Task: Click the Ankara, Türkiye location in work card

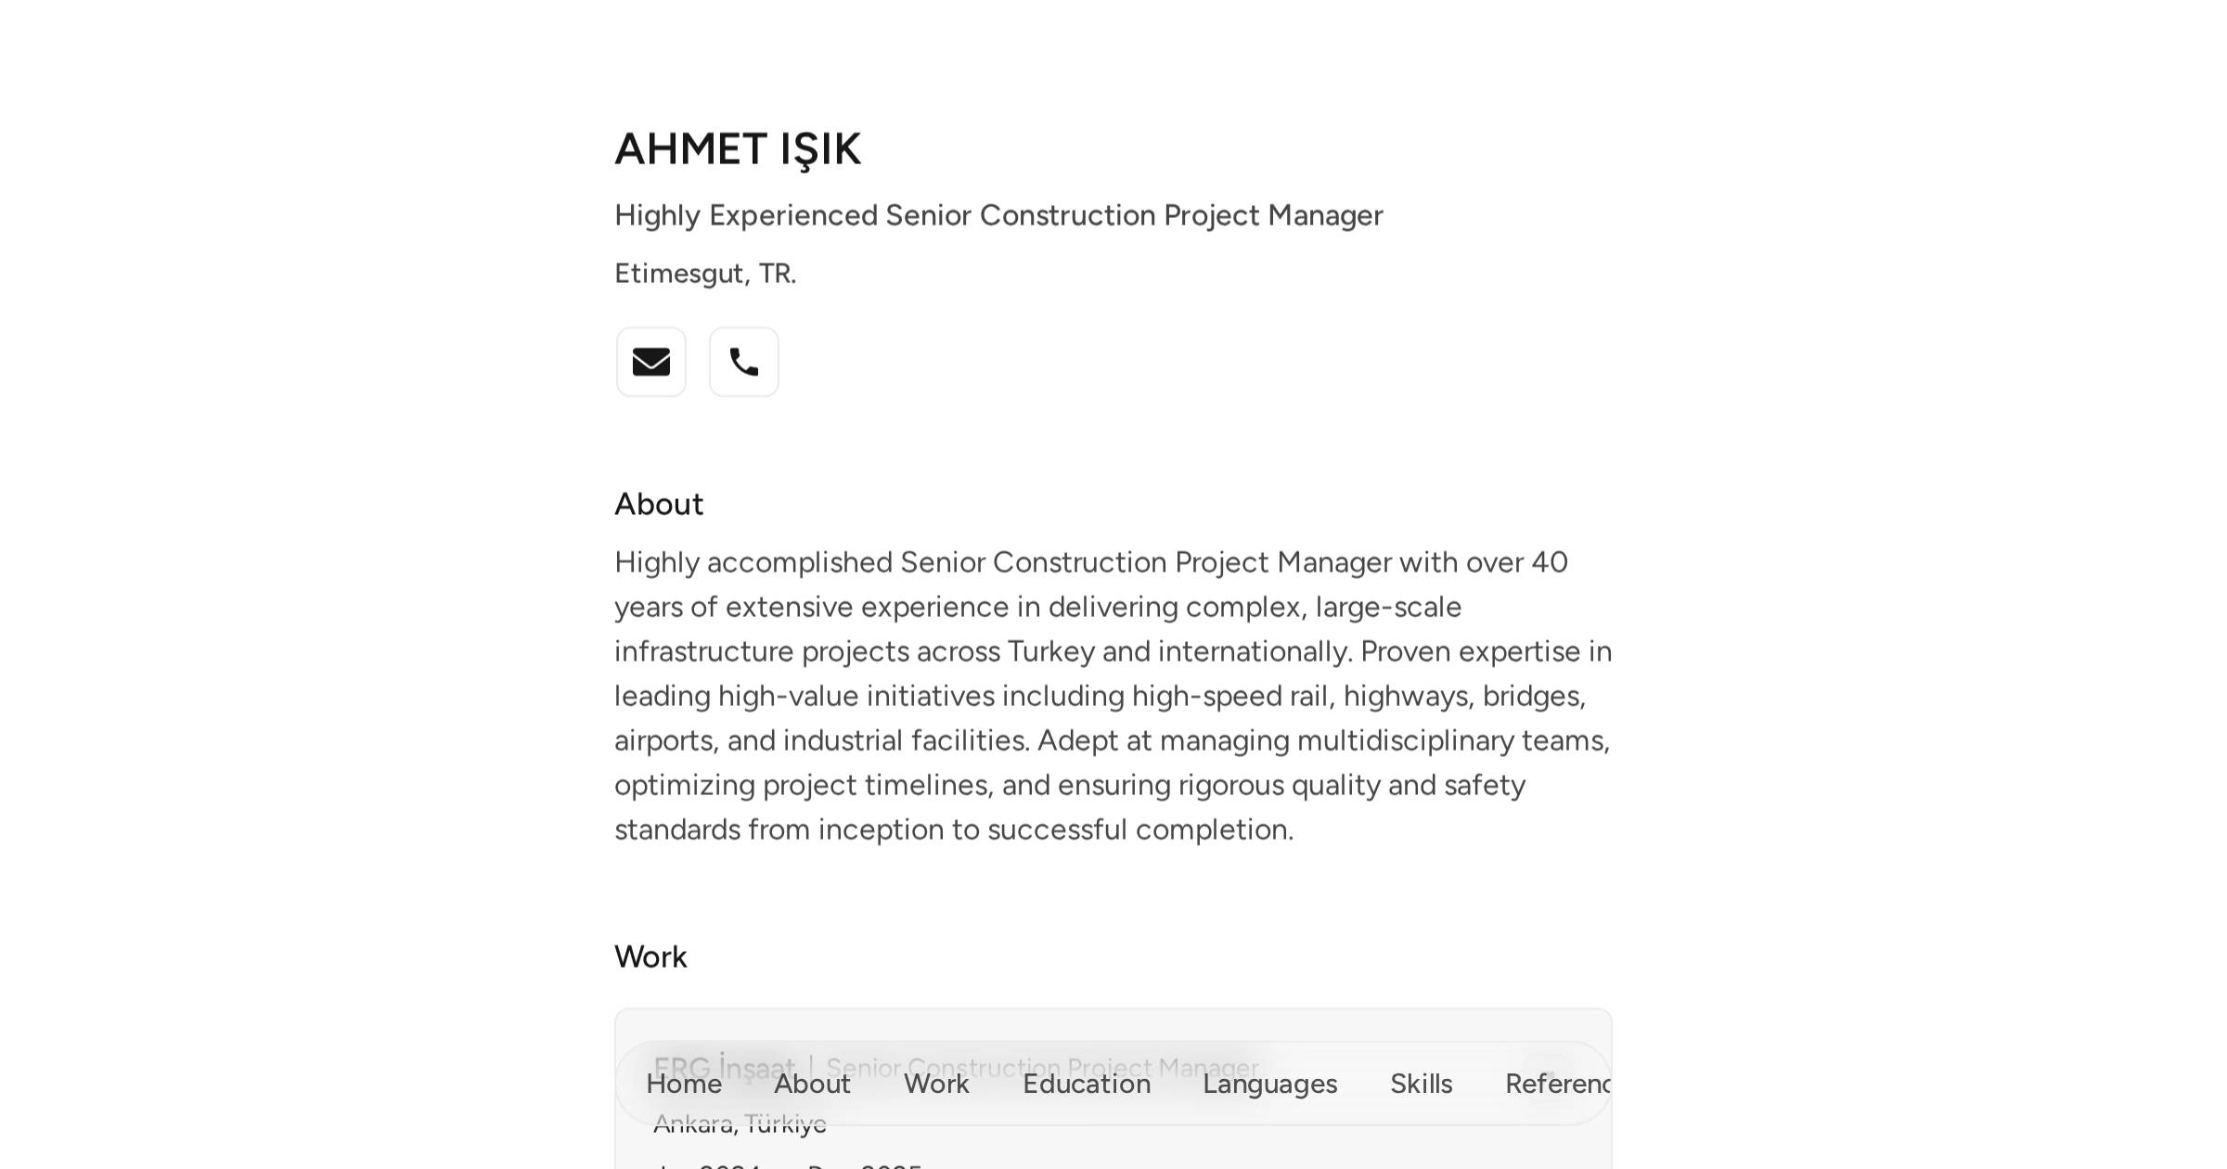Action: coord(740,1125)
